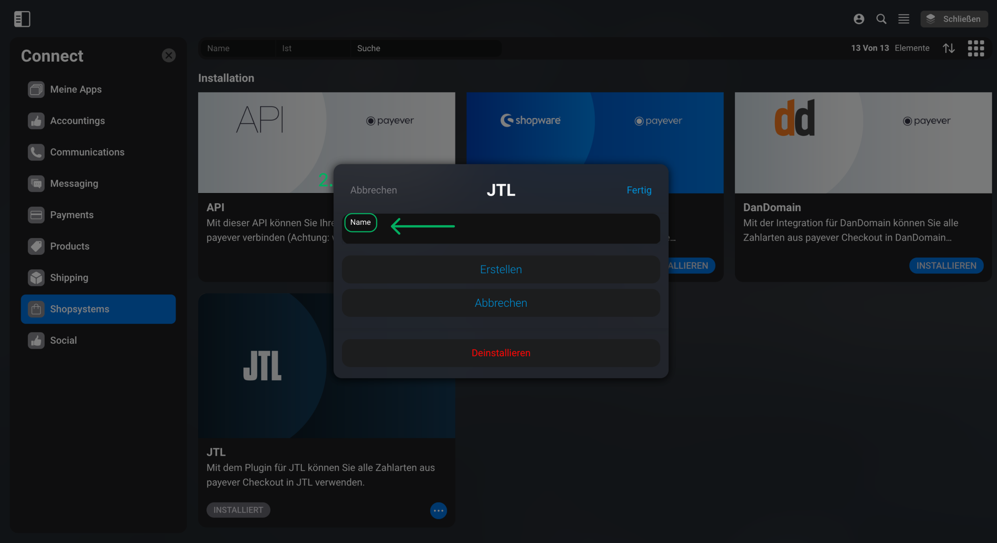Click the DanDomain card title
The image size is (997, 543).
[x=772, y=207]
